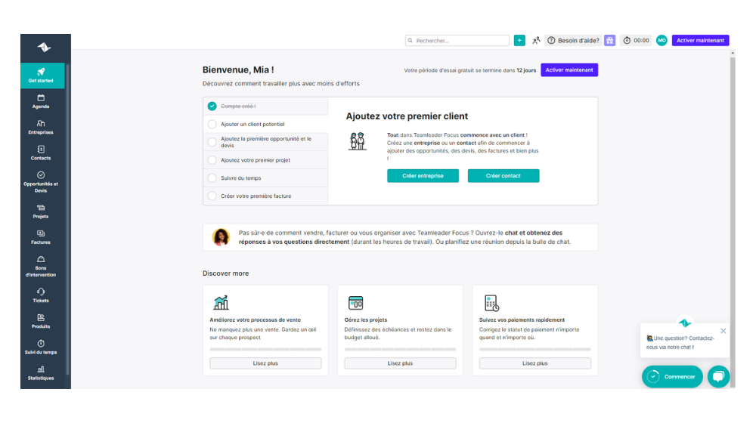The height and width of the screenshot is (423, 756).
Task: Click progress bar under Gérez les projets
Action: [x=400, y=349]
